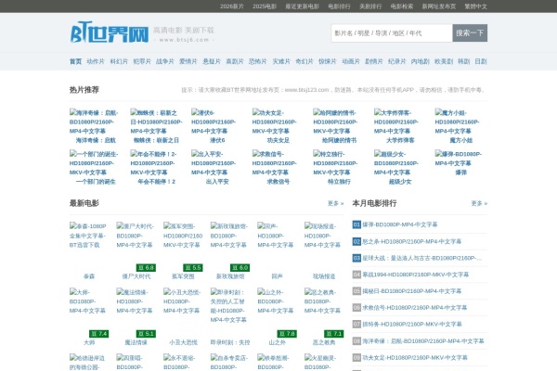Open 揭秘日 ranking entry
Screen dimensions: 557x371
(411, 291)
